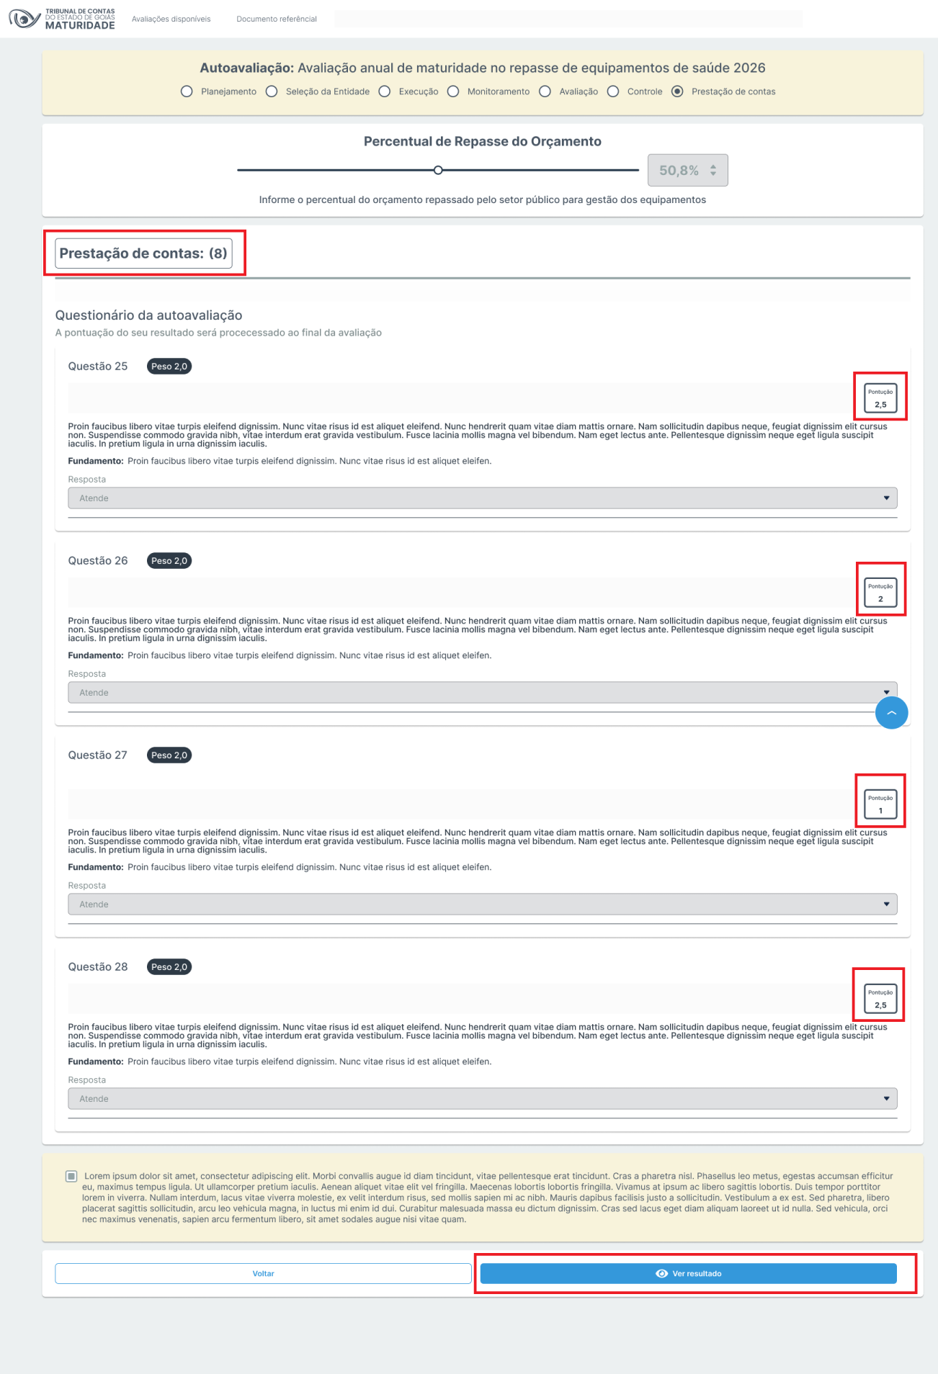Open the Resposta dropdown for Questão 28

[x=483, y=1099]
